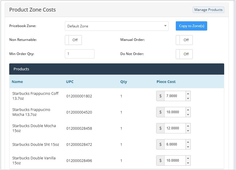Click piece cost field for Double Vanilla
Screen dimensions: 236x170
175,160
